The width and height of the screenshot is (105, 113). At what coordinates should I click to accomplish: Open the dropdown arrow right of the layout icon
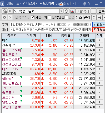pyautogui.click(x=104, y=17)
